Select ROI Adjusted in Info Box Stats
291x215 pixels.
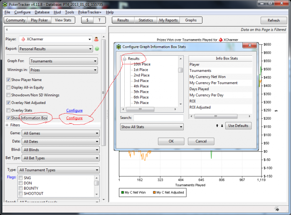220,107
